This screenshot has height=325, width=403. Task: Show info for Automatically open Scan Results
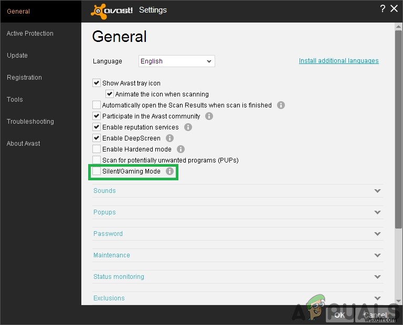click(x=281, y=105)
